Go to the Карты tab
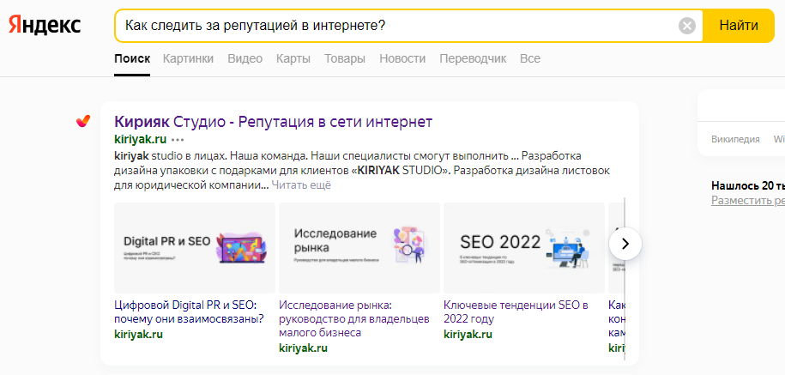785x375 pixels. [x=293, y=58]
